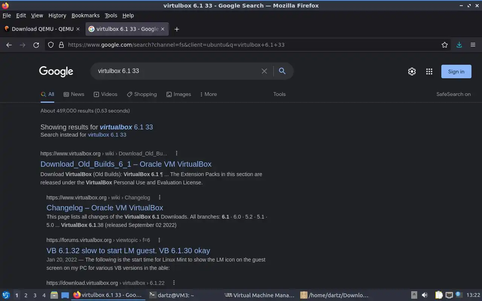482x301 pixels.
Task: Open options for download.virtualbox.org result
Action: [174, 283]
